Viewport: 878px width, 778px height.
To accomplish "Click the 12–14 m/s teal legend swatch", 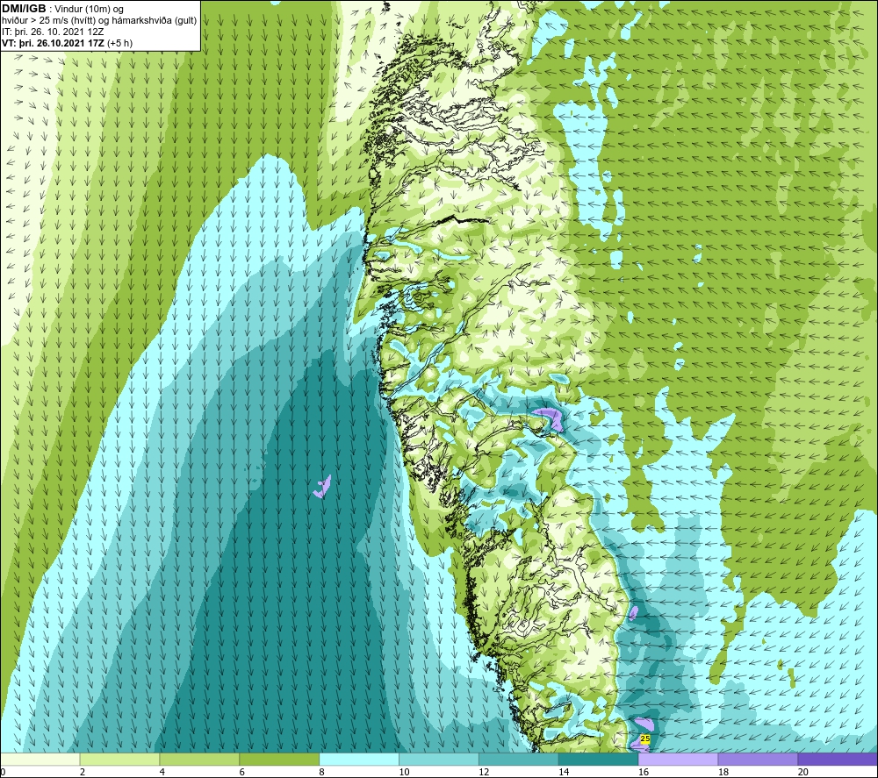I will 519,759.
